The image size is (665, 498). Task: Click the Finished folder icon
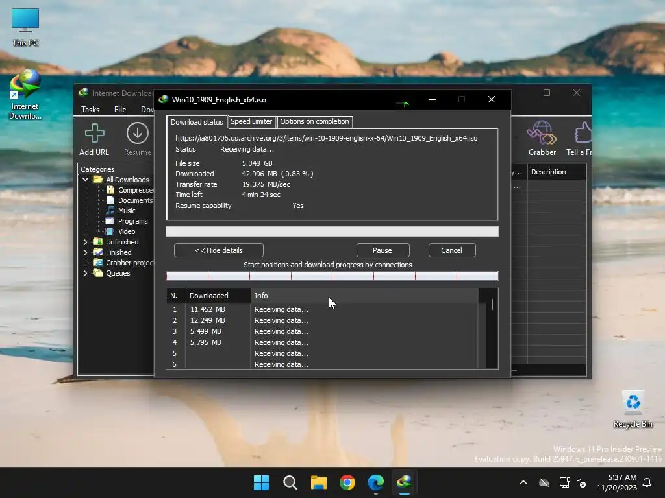tap(97, 252)
